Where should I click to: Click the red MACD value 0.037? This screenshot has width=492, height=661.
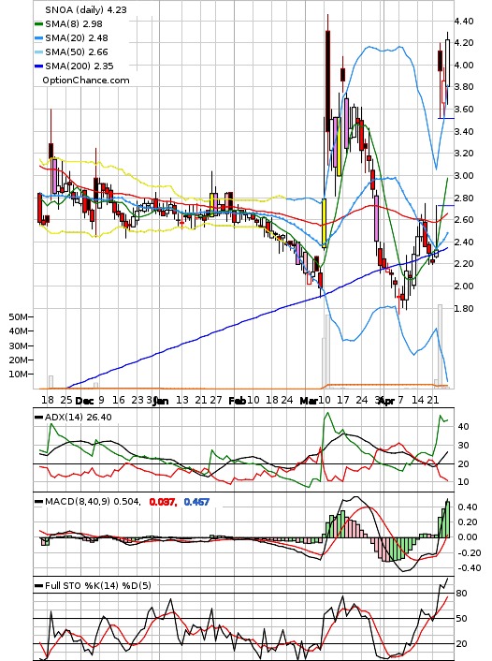point(163,502)
